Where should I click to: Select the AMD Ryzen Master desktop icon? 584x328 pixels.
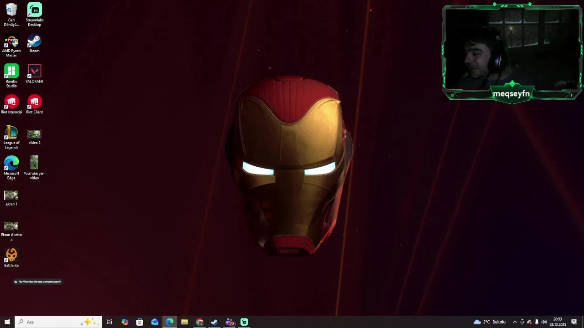coord(11,46)
